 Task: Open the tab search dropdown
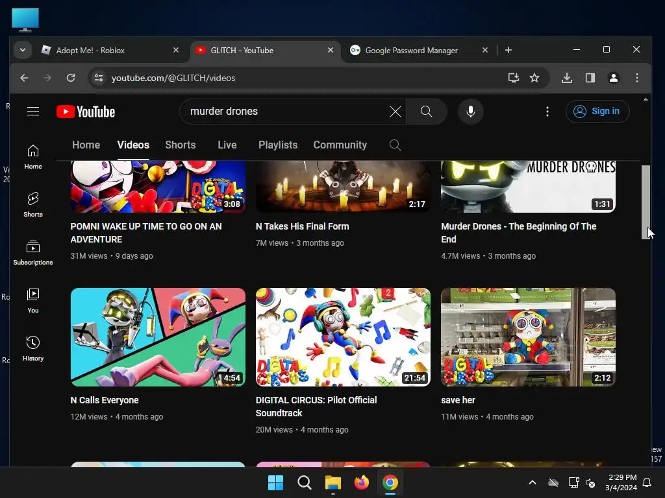point(23,50)
